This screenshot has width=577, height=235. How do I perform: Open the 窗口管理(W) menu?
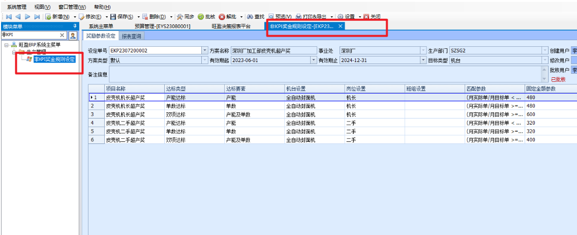point(72,7)
